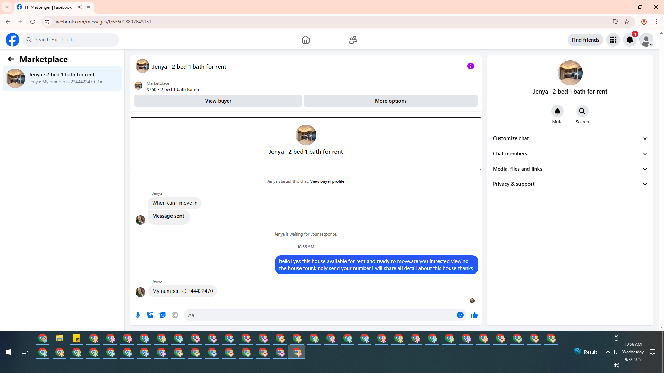Open the Facebook menu grid icon
The height and width of the screenshot is (373, 664).
tap(613, 40)
